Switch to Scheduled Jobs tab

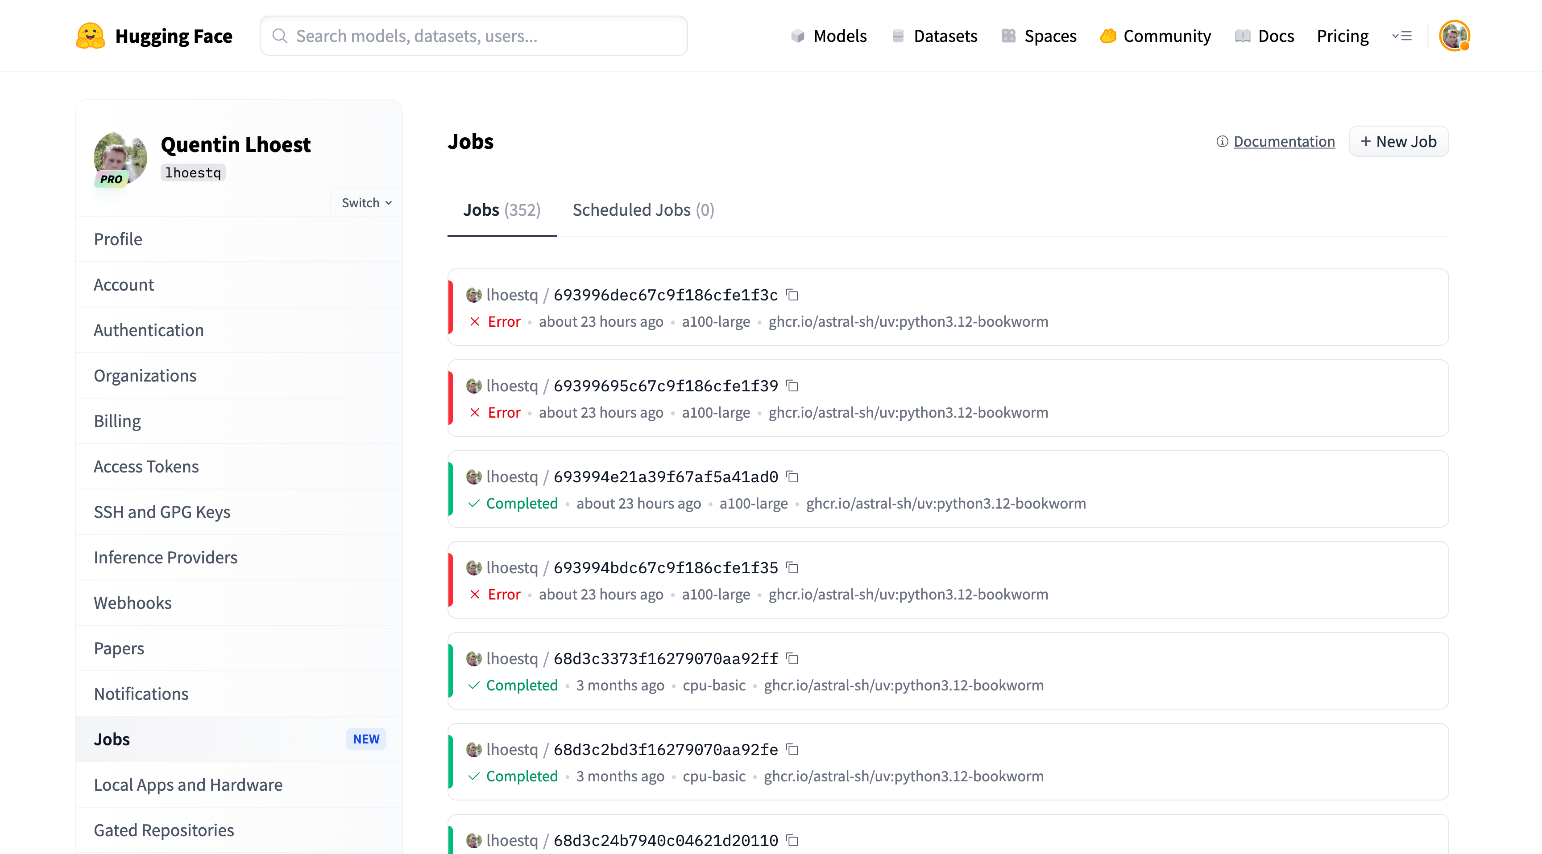click(643, 210)
